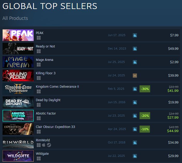Click the All Products heading
182x163 pixels.
click(x=15, y=18)
